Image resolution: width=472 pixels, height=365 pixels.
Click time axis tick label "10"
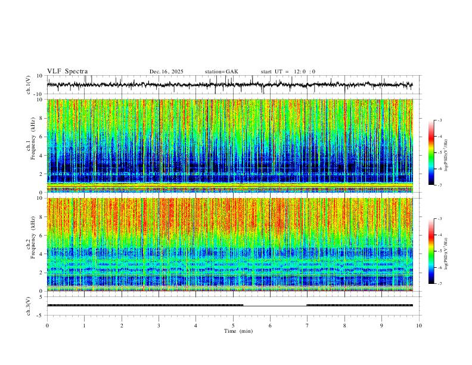point(419,326)
